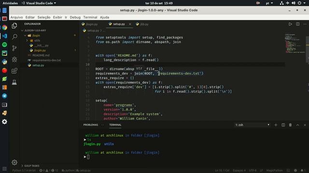Screen dimensions: 309x173
Task: Run the Python file with play icon
Action: coord(290,24)
